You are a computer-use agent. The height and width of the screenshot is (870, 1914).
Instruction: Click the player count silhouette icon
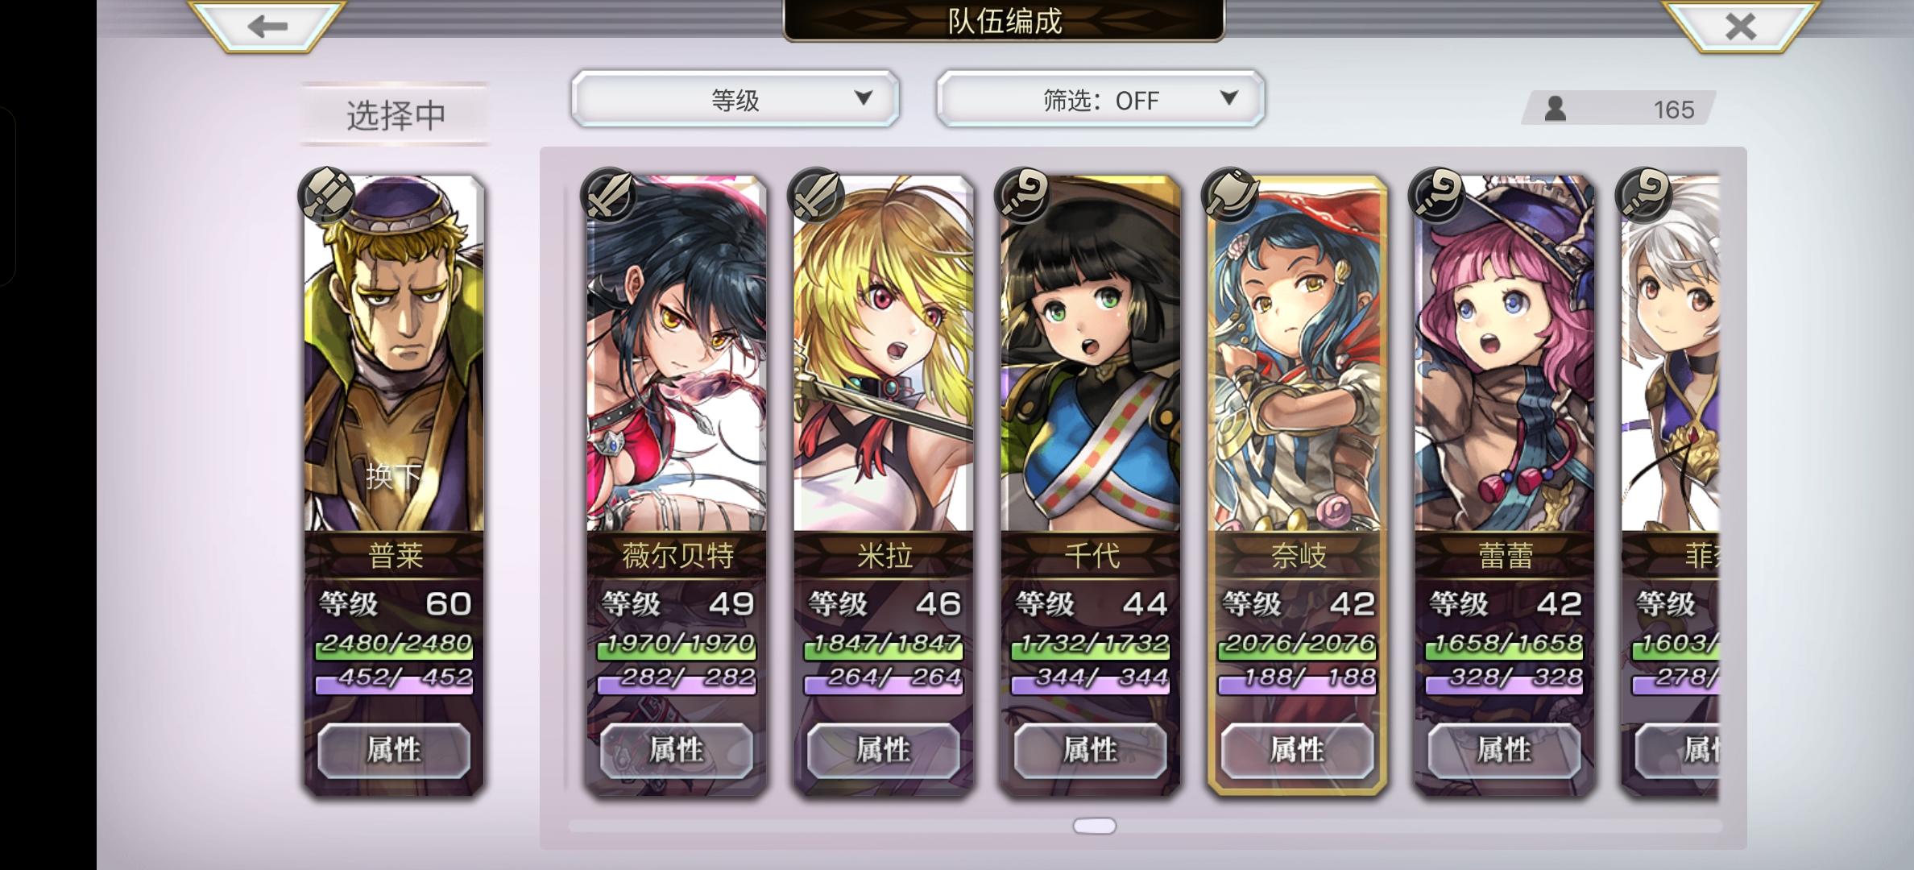pyautogui.click(x=1556, y=108)
